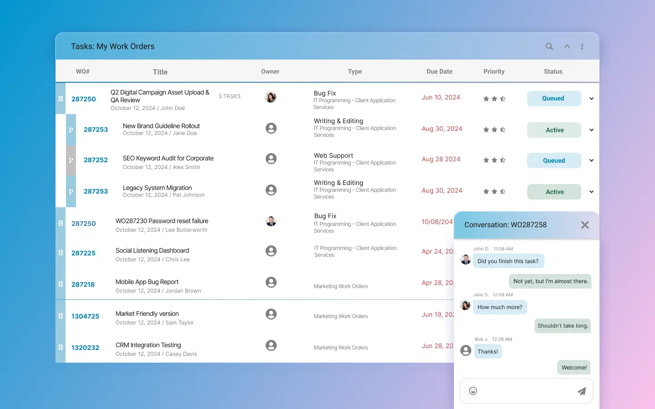Click owner photo for Q2 Digital Campaign

pyautogui.click(x=271, y=97)
